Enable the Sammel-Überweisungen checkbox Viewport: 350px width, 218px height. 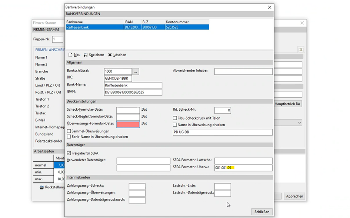pyautogui.click(x=69, y=131)
